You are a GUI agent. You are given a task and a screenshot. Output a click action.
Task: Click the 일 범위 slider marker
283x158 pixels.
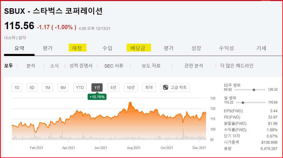(x=243, y=102)
